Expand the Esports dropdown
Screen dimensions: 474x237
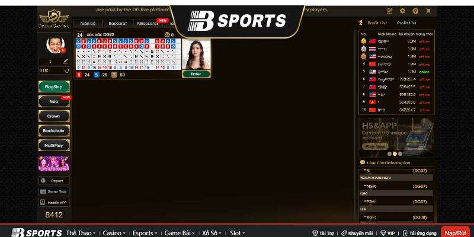coord(145,233)
